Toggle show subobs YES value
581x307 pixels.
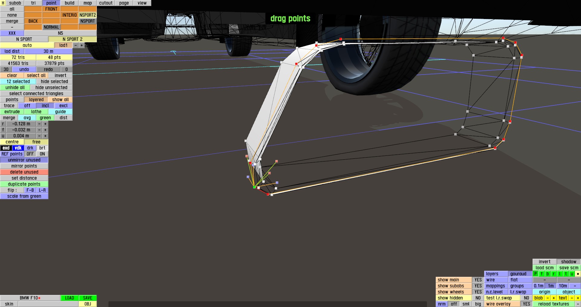point(478,286)
